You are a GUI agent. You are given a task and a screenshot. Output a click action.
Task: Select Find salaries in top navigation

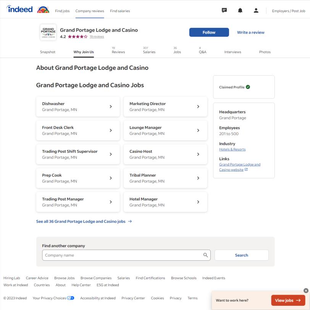click(x=120, y=11)
